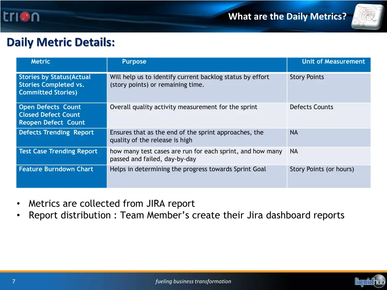Click the 'Overall quality activity measurement' purpose text

tap(183, 107)
